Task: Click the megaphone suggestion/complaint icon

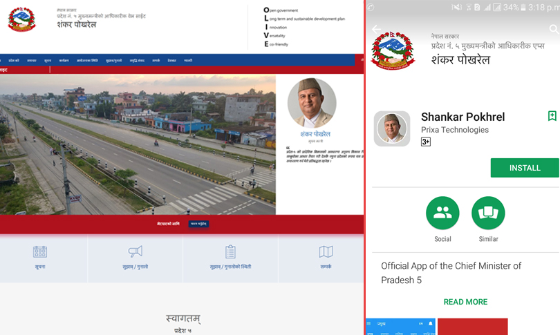Action: click(135, 252)
